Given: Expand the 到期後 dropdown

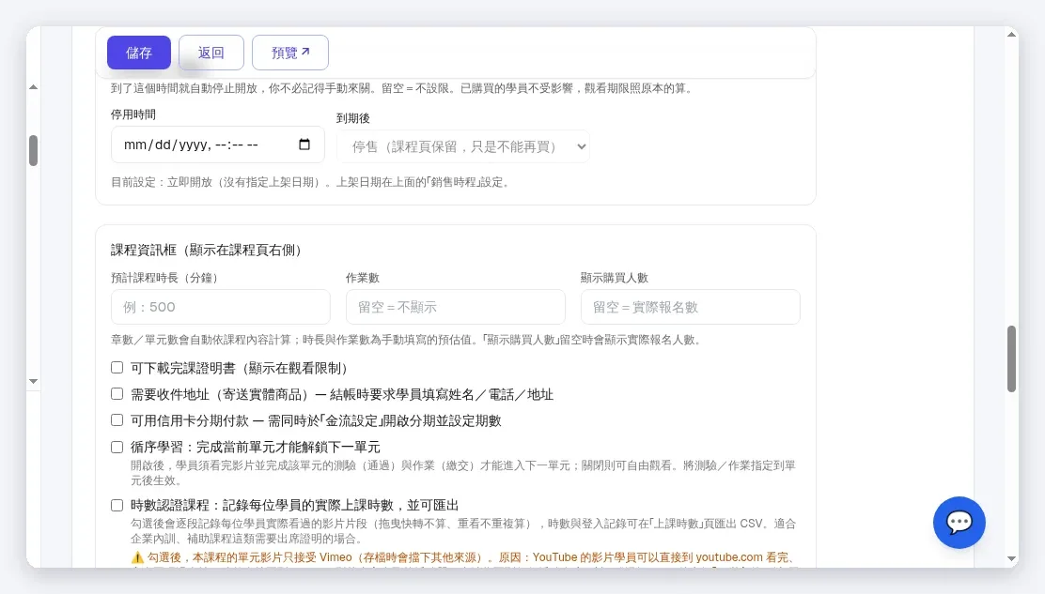Looking at the screenshot, I should click(x=463, y=146).
